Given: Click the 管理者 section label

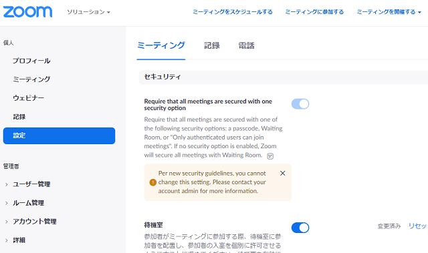Looking at the screenshot, I should tap(11, 166).
